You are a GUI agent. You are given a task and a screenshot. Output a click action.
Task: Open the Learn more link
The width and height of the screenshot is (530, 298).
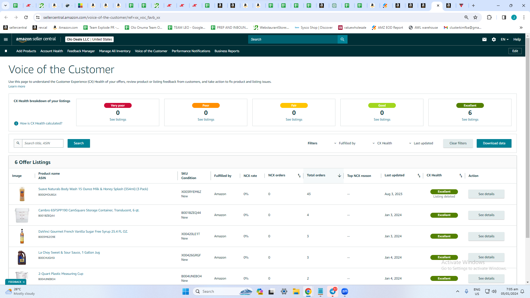point(17,86)
